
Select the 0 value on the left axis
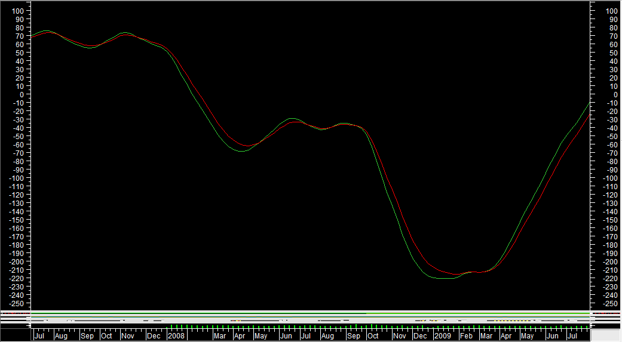[22, 95]
